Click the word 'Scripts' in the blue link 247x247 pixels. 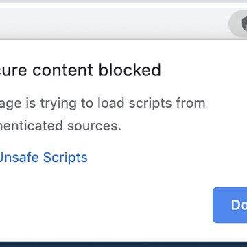point(65,158)
